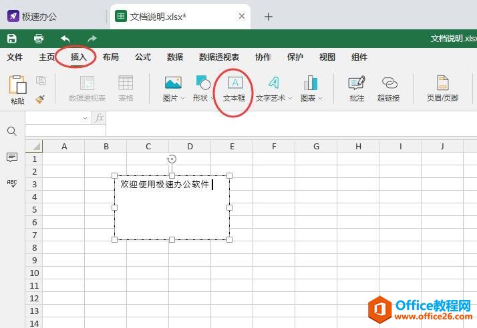The width and height of the screenshot is (477, 328).
Task: Select column J header
Action: [442, 147]
